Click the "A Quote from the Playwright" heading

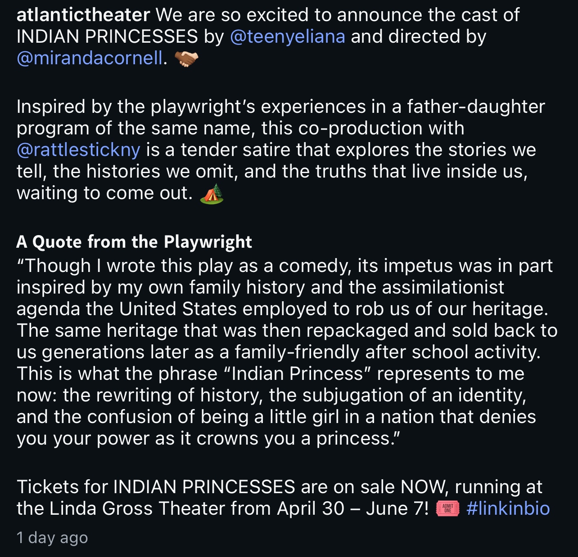134,242
